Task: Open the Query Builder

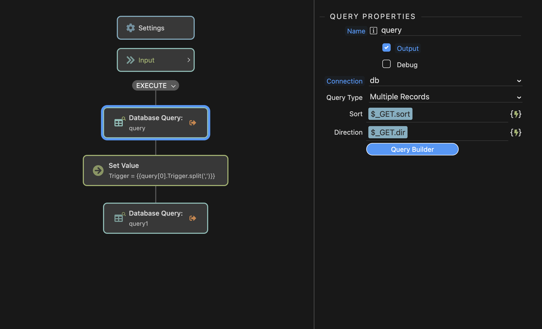Action: point(412,149)
